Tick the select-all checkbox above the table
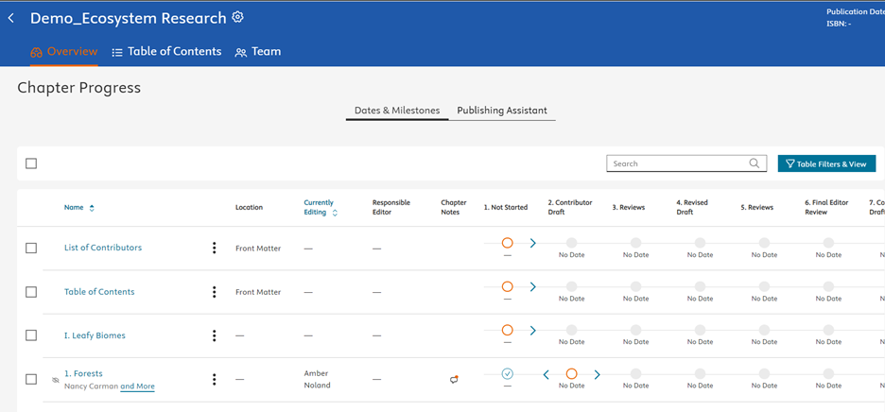 pyautogui.click(x=31, y=163)
